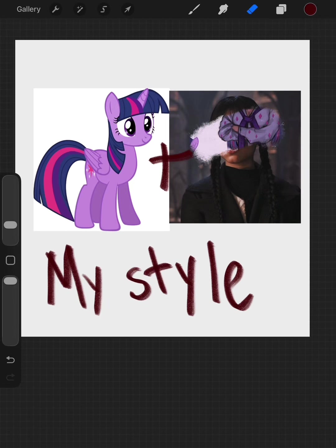Image resolution: width=336 pixels, height=448 pixels.
Task: Click the handwritten "My style" text
Action: 149,278
